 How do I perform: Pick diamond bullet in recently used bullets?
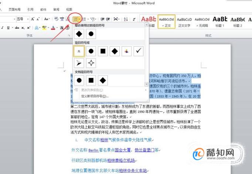coord(79,34)
